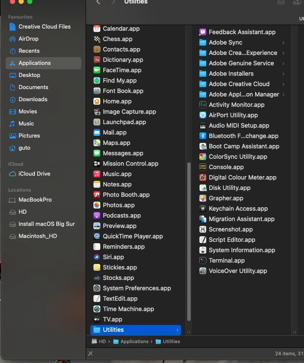Expand the Adobe Creative Cloud chevron

point(283,84)
